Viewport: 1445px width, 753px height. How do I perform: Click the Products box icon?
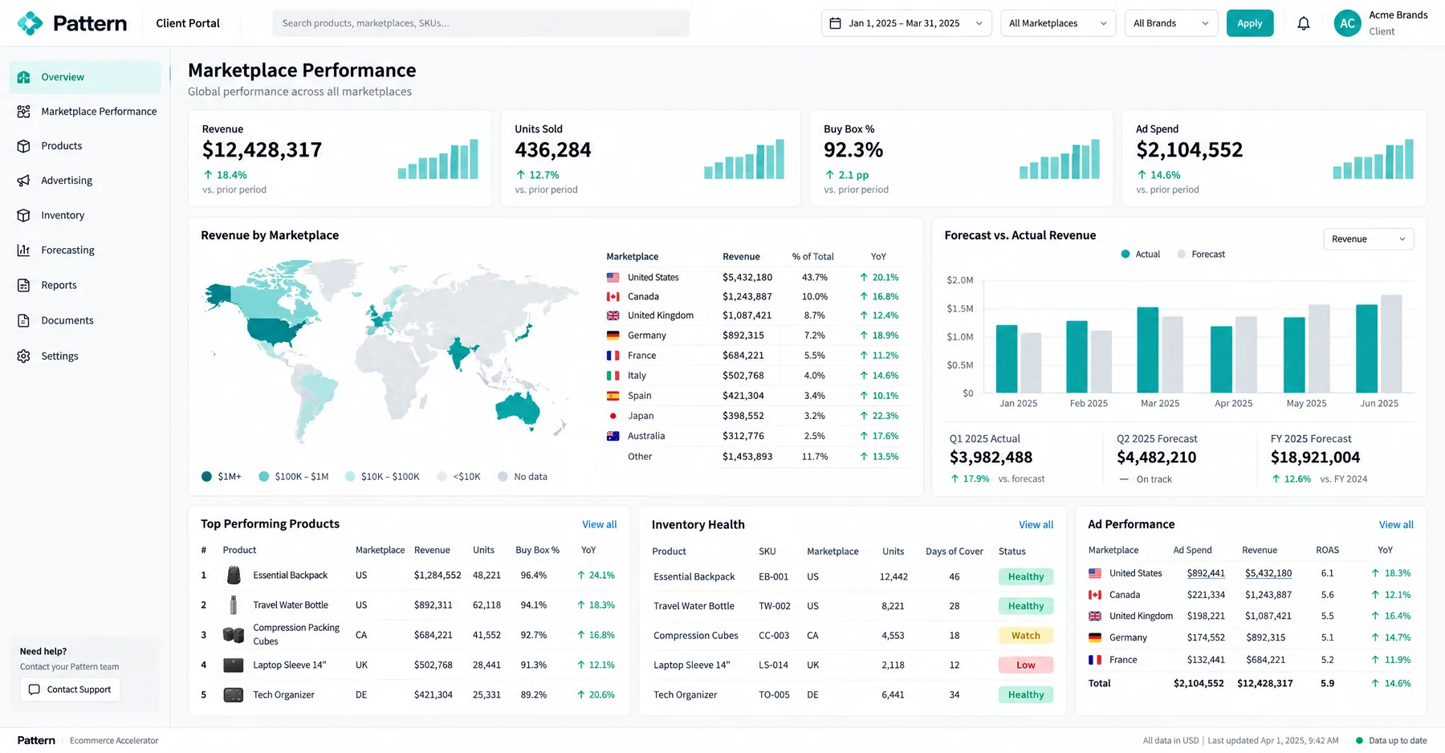(24, 146)
